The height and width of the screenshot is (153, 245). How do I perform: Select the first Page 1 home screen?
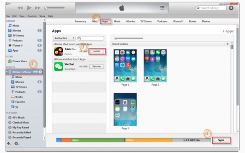pos(125,66)
